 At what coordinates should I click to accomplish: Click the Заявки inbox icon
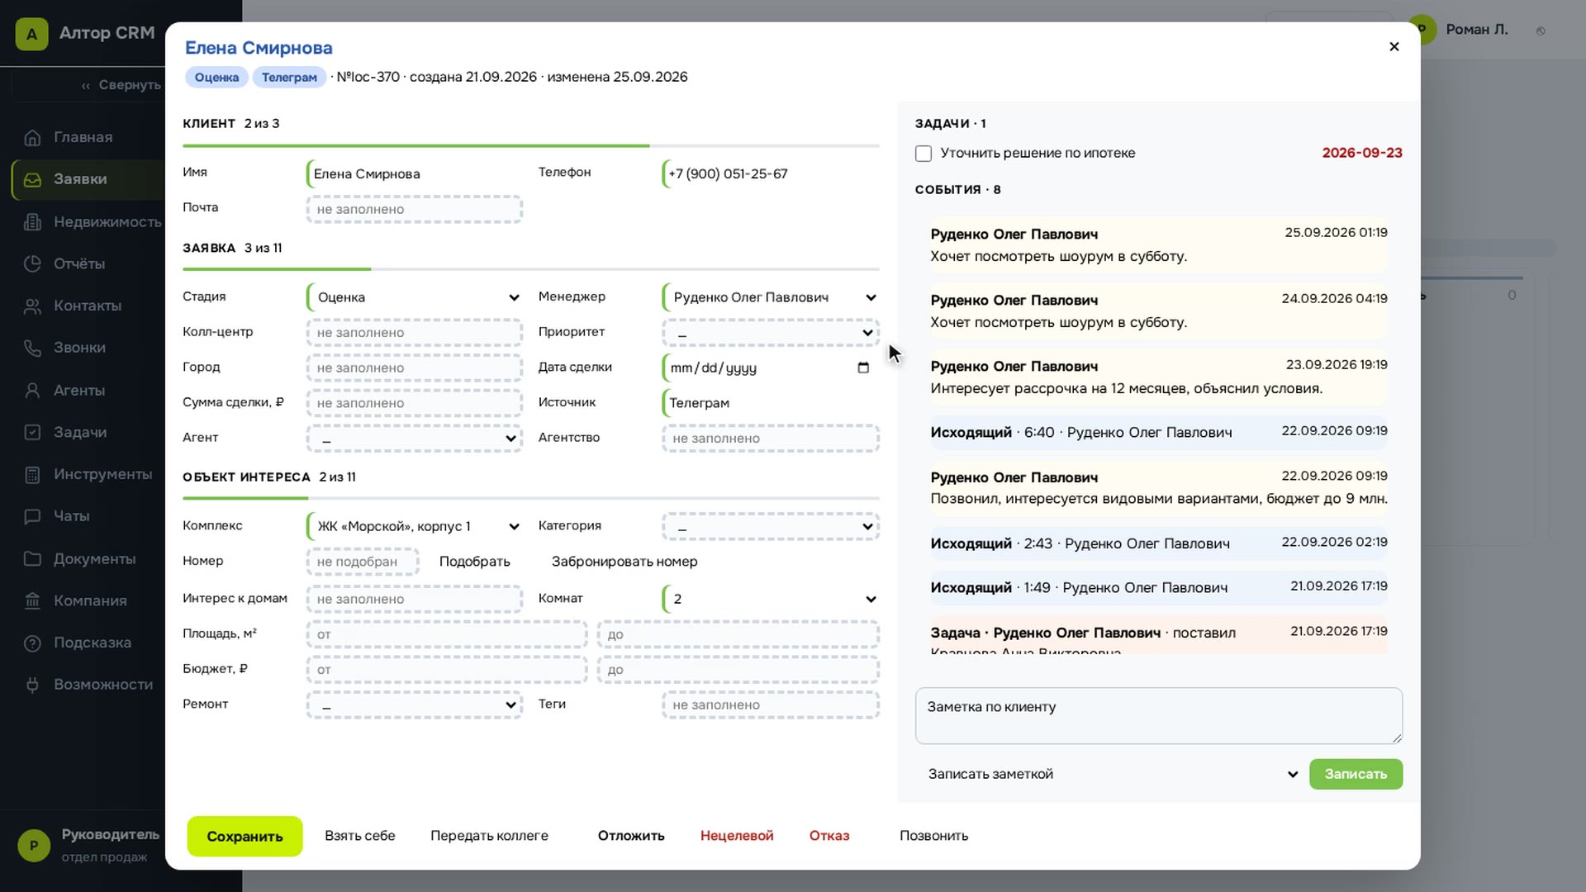(32, 179)
